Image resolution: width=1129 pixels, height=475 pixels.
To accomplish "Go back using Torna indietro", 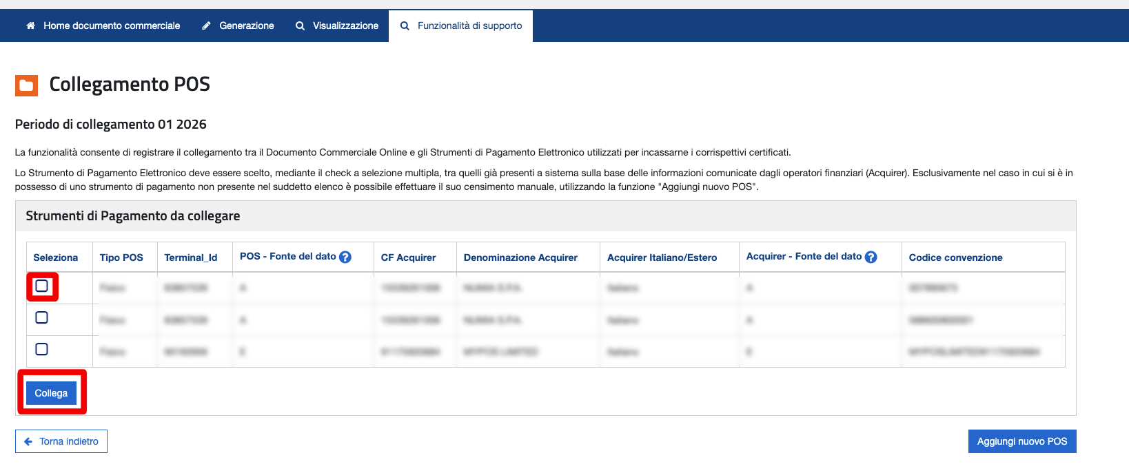I will [x=68, y=441].
